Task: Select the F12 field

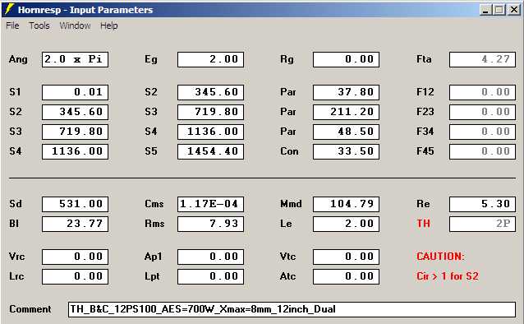Action: pos(482,92)
